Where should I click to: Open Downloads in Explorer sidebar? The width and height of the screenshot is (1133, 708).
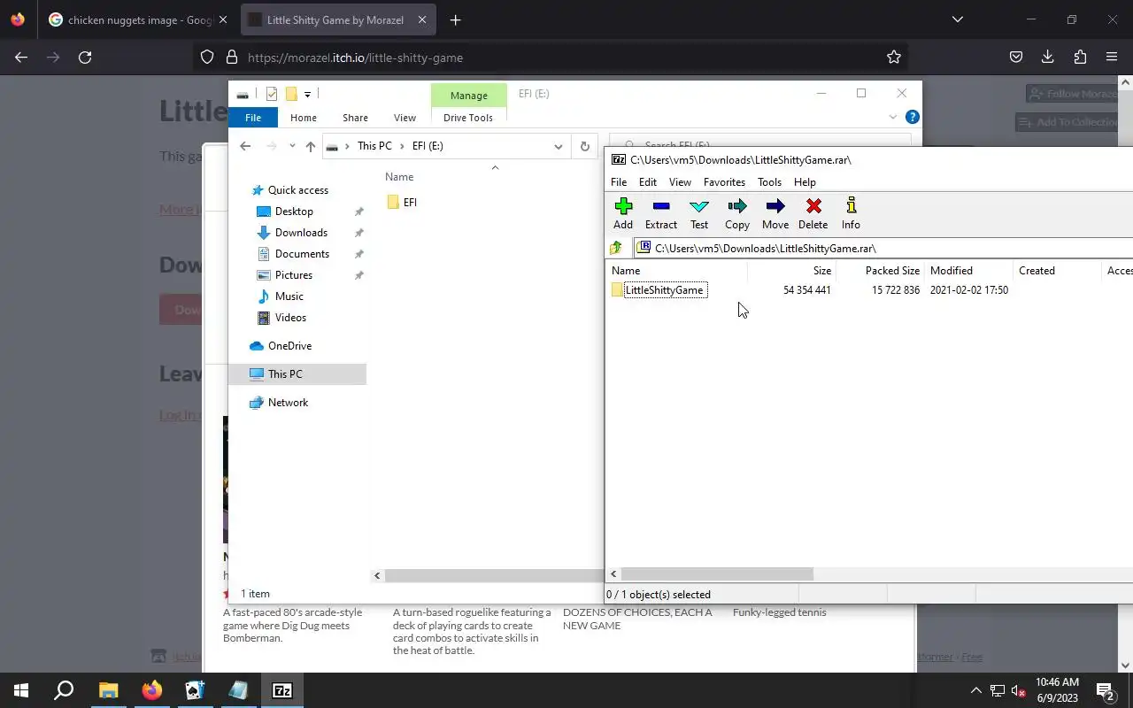[x=301, y=233]
